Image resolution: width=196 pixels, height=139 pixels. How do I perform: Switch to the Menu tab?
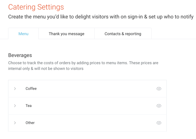(x=23, y=34)
